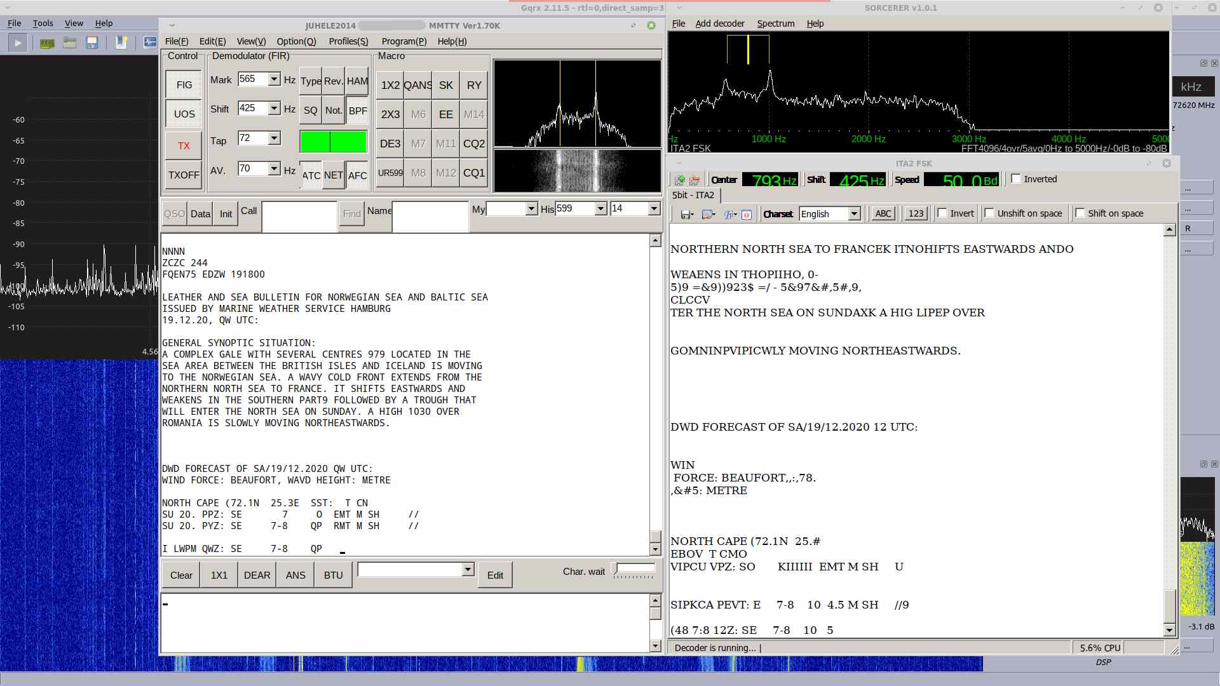Click the decoder output save floppy icon
This screenshot has height=686, width=1220.
686,215
